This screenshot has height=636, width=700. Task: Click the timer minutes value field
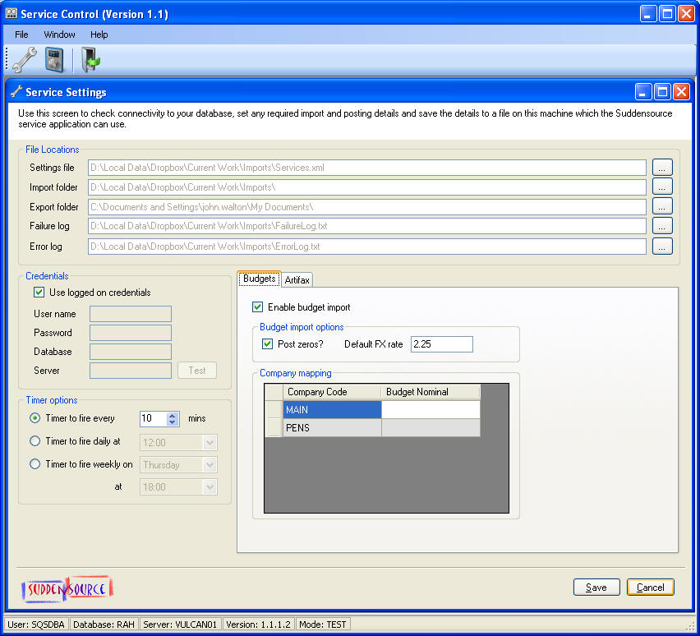coord(154,418)
